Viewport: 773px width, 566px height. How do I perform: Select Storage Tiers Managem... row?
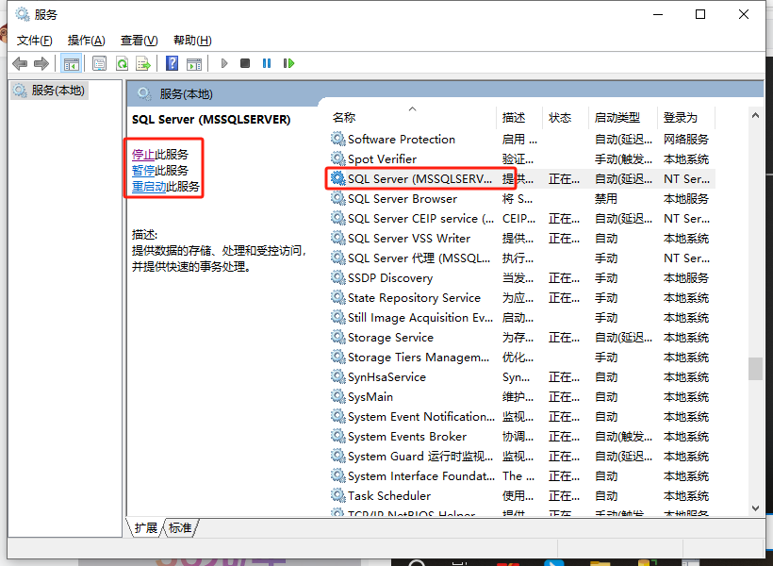[x=520, y=357]
